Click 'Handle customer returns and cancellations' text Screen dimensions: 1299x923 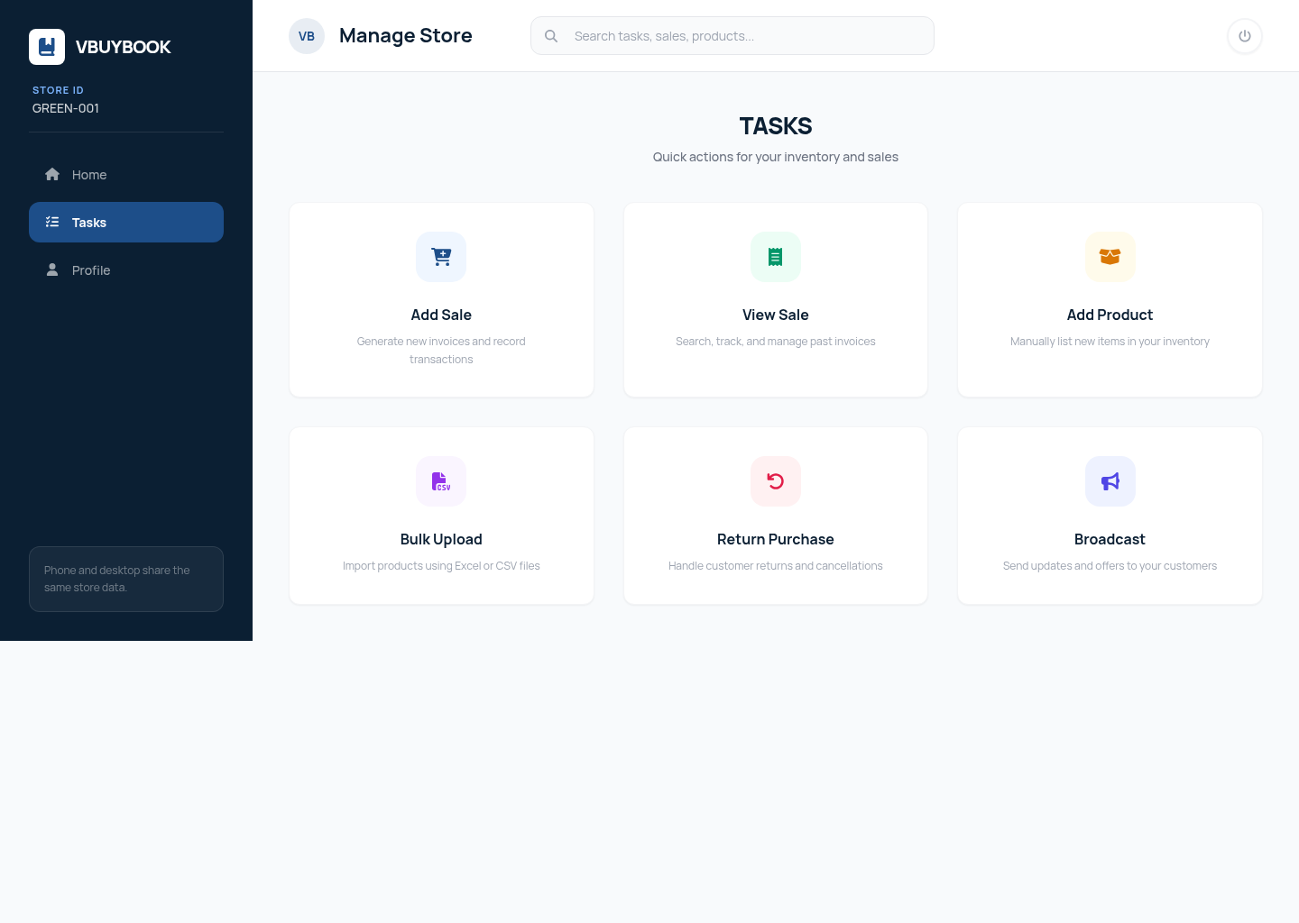[x=776, y=566]
